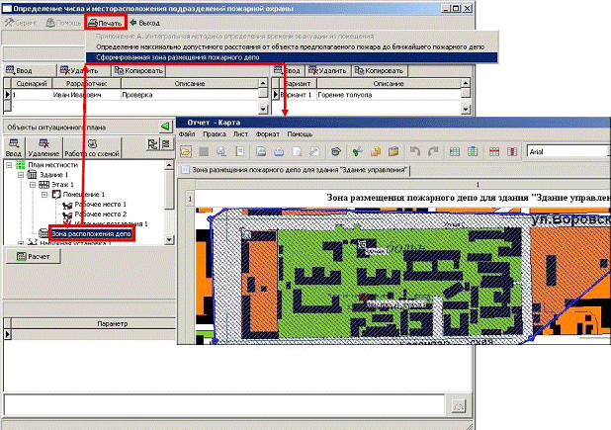The height and width of the screenshot is (430, 611).
Task: Open the Формат menu in report window
Action: point(269,133)
